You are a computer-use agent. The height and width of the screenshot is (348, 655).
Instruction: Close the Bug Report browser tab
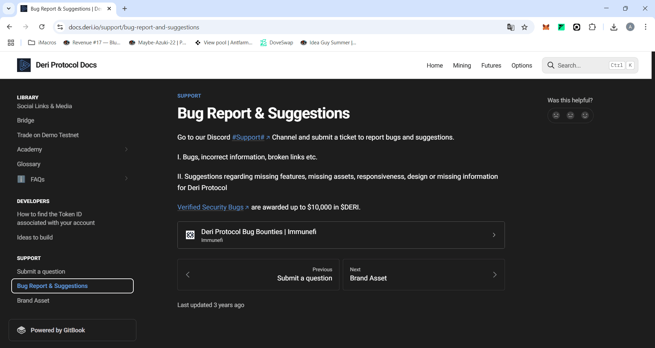point(109,9)
